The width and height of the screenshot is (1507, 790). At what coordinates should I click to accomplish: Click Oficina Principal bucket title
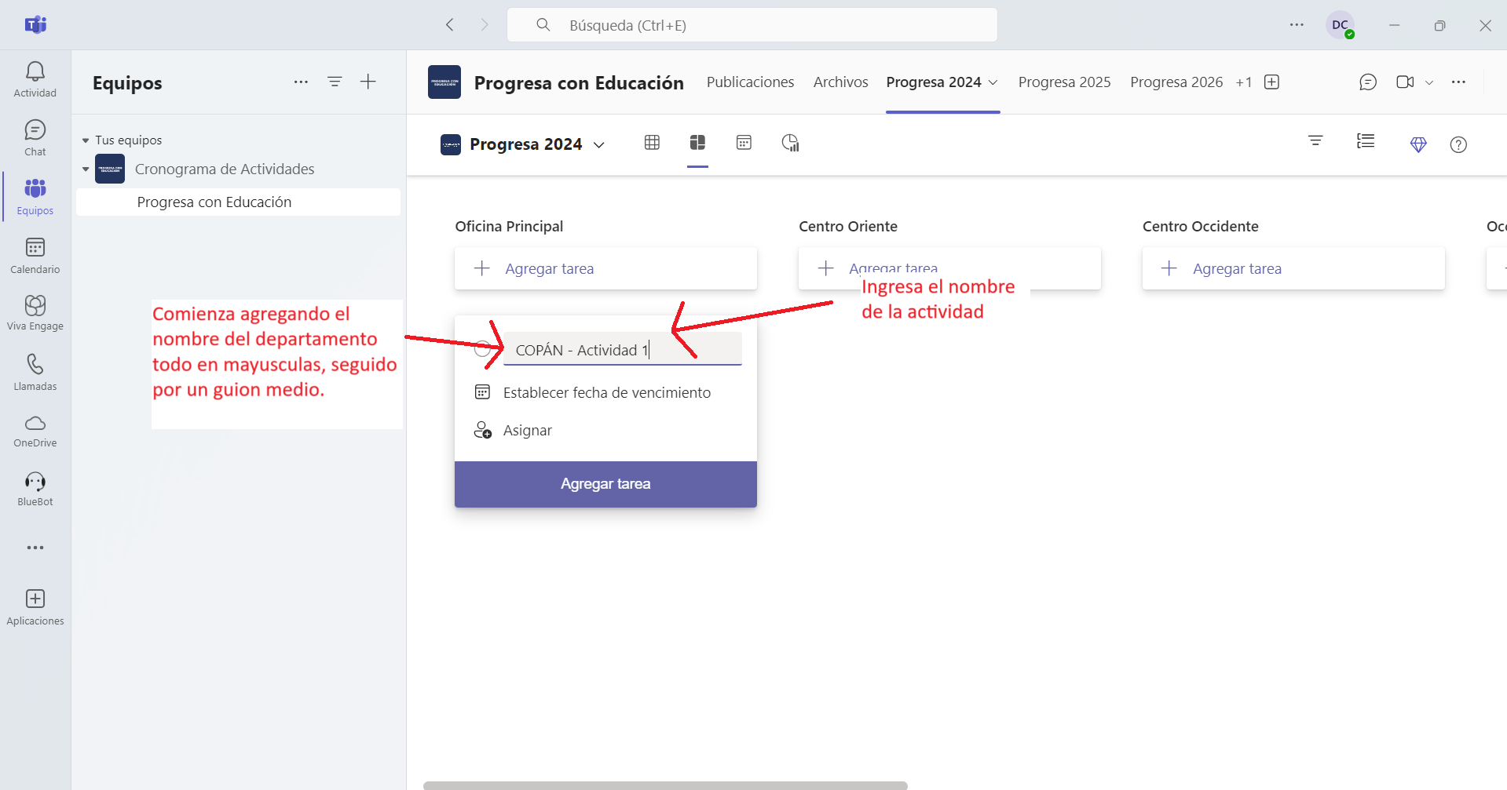coord(509,226)
